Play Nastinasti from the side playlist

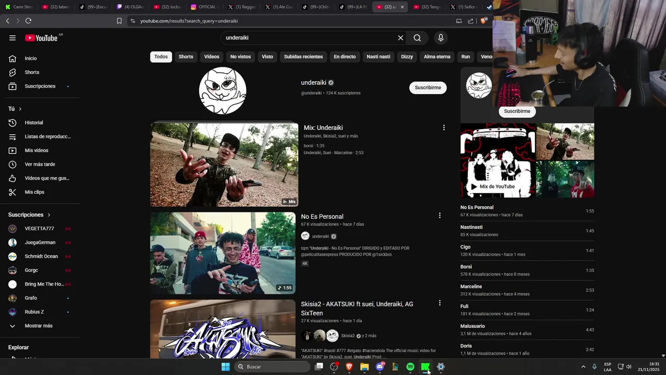click(527, 231)
